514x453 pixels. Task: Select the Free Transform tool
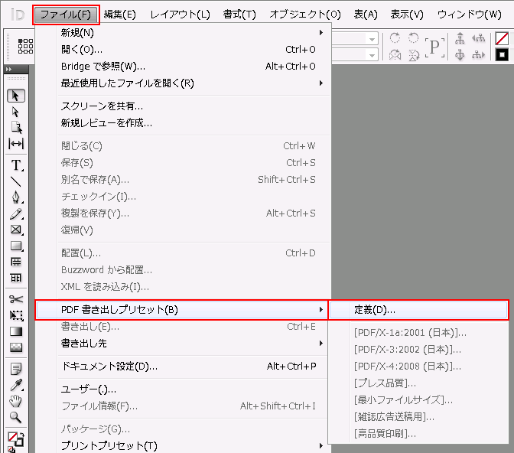tap(16, 315)
